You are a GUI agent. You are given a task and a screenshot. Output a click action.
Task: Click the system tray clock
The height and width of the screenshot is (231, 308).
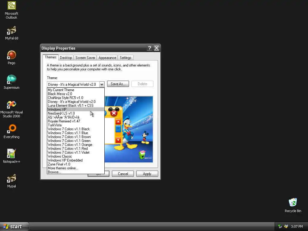click(297, 226)
